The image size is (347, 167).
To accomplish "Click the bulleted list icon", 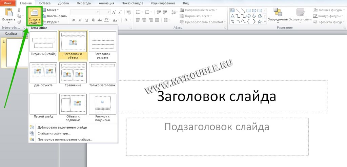I will (137, 12).
